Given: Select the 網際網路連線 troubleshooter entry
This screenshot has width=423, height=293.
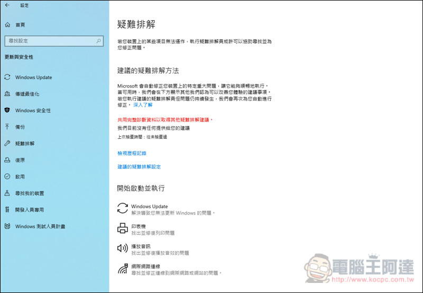Looking at the screenshot, I should (169, 269).
